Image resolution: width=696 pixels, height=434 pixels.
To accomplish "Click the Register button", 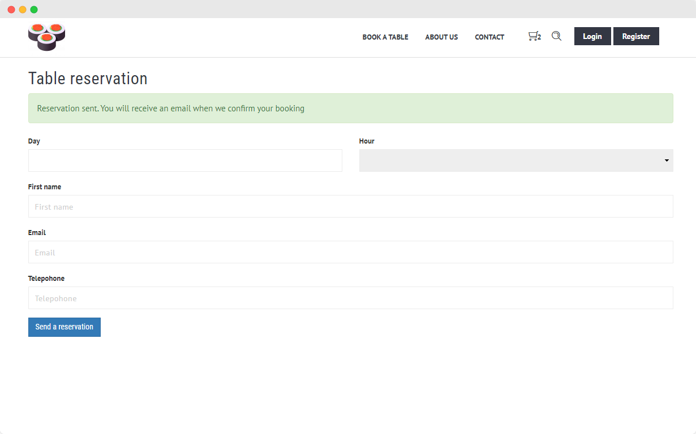I will click(x=636, y=36).
